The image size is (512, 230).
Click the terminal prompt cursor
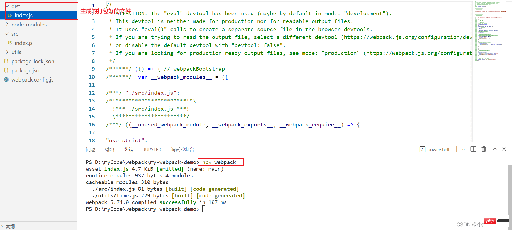click(x=204, y=209)
